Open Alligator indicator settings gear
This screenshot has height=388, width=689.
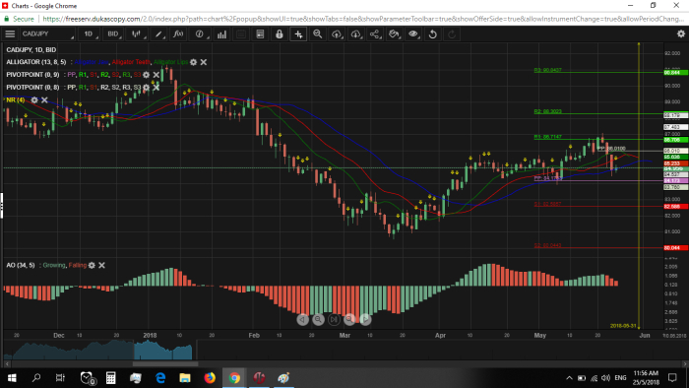pos(193,62)
